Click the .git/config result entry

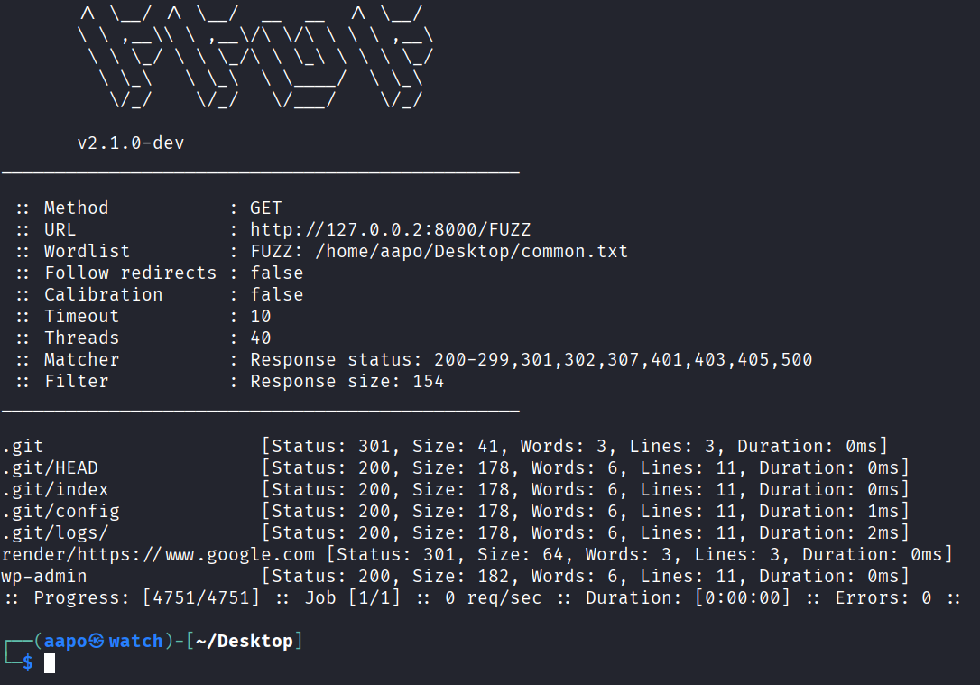tap(61, 511)
